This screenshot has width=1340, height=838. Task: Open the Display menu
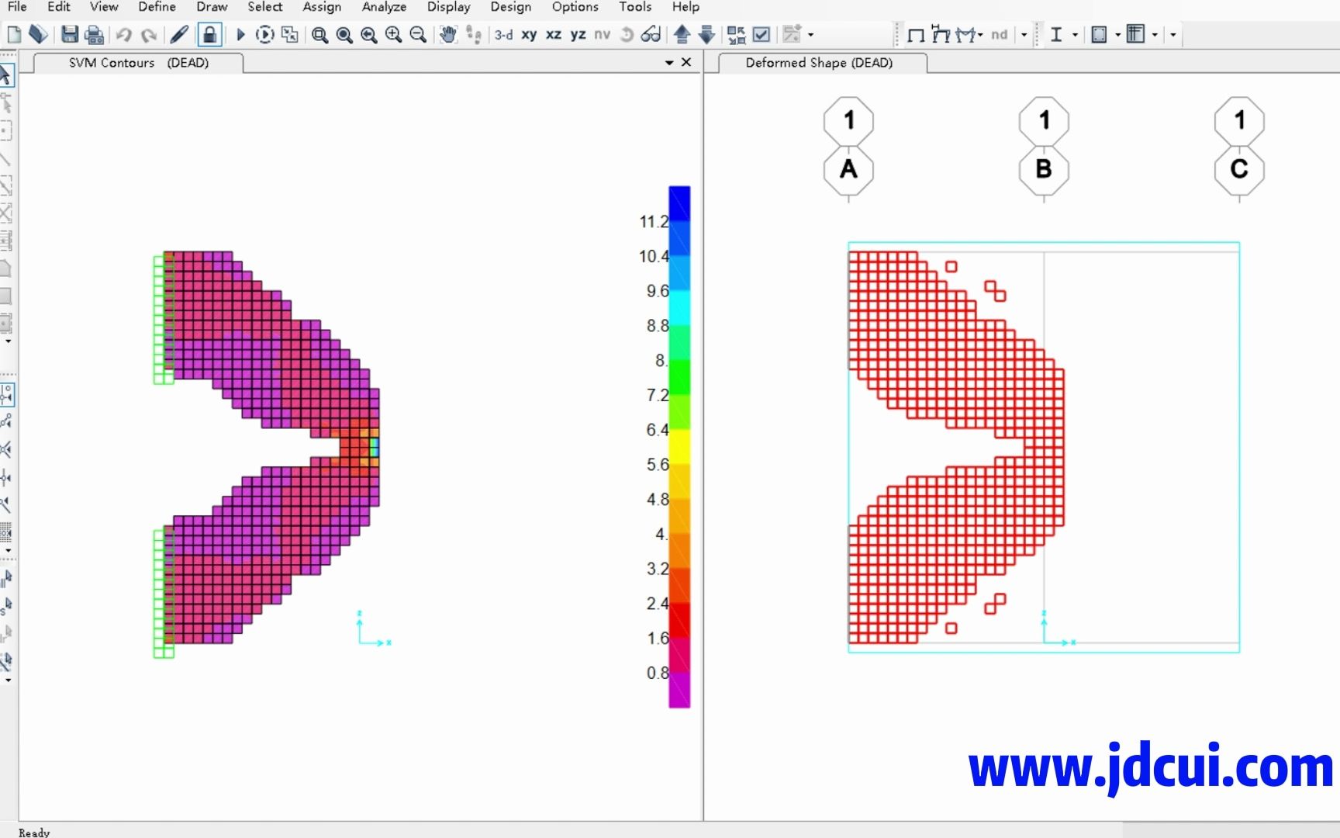448,7
